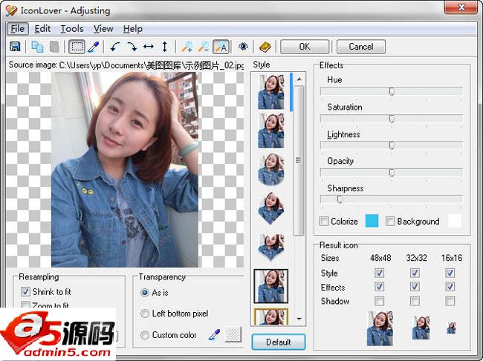Click the Lightness slider handle

(392, 145)
